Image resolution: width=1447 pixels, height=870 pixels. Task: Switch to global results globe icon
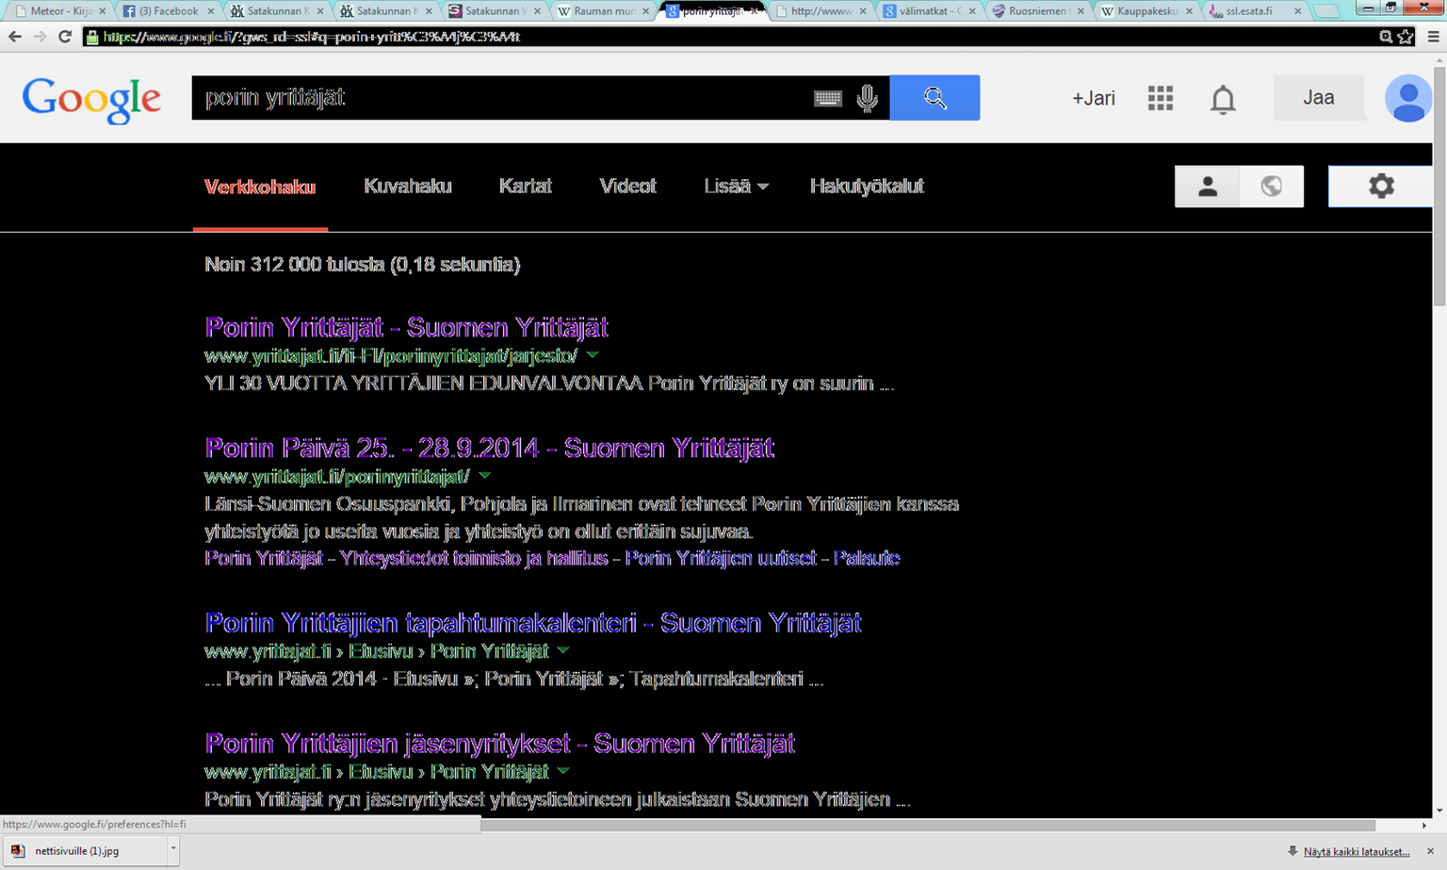click(1272, 186)
